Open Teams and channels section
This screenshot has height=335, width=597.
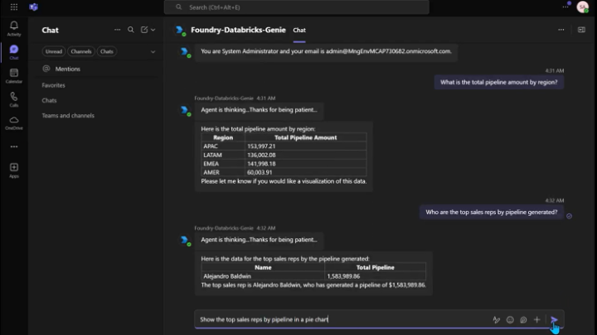pyautogui.click(x=68, y=116)
